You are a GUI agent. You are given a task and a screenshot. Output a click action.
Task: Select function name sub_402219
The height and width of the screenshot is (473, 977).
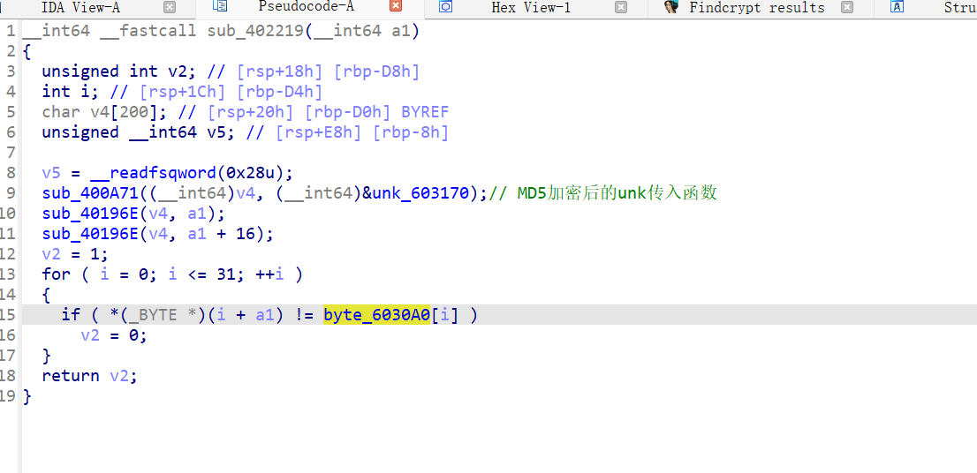coord(256,31)
